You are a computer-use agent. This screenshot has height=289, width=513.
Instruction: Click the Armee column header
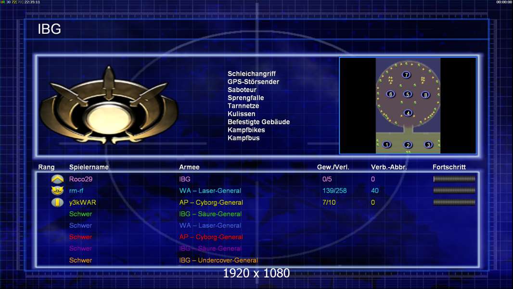point(189,167)
